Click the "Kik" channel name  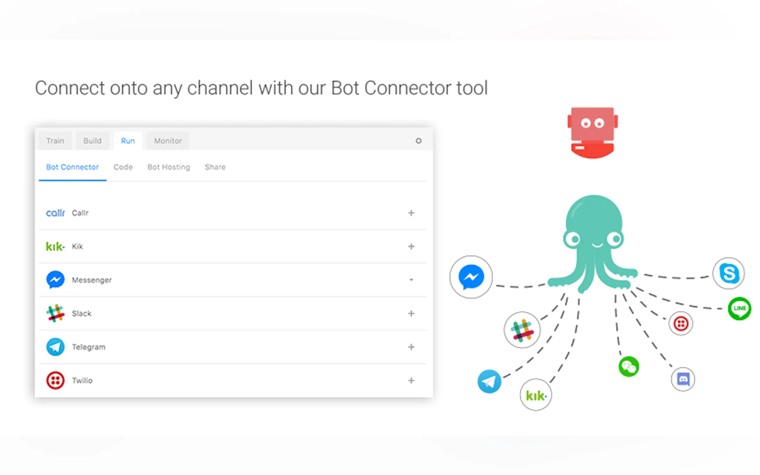pos(77,246)
